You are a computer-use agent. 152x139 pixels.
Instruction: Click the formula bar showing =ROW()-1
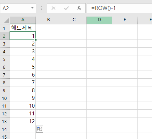(x=119, y=8)
